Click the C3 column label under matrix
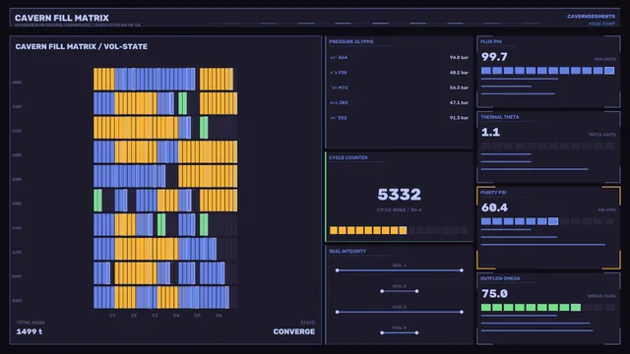Viewport: 630px width, 354px height. coord(155,316)
